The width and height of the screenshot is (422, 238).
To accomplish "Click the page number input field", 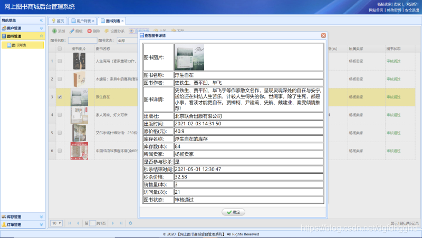I will [x=92, y=223].
